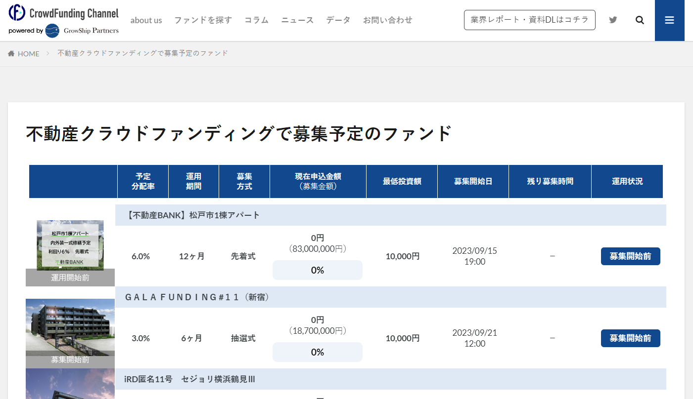Click the 松戸市1棟アパート thumbnail image
The image size is (693, 399).
[x=70, y=245]
